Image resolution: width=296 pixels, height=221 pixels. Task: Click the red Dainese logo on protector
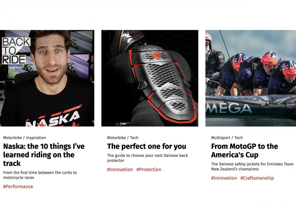point(156,56)
